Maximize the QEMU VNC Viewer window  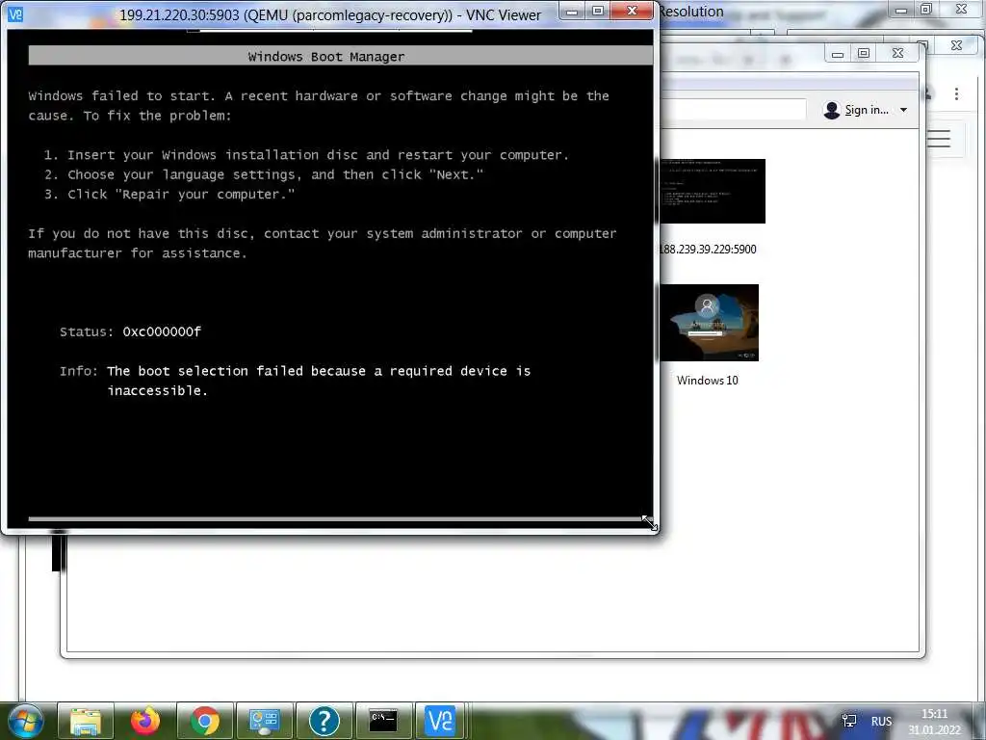(598, 12)
